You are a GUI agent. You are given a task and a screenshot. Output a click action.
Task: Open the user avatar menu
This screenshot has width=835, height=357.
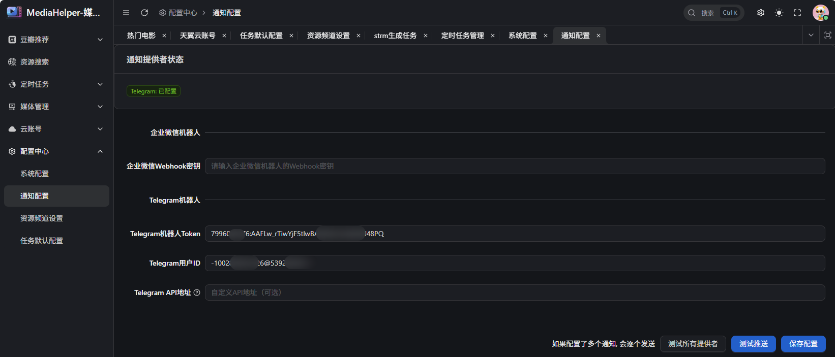[x=820, y=13]
